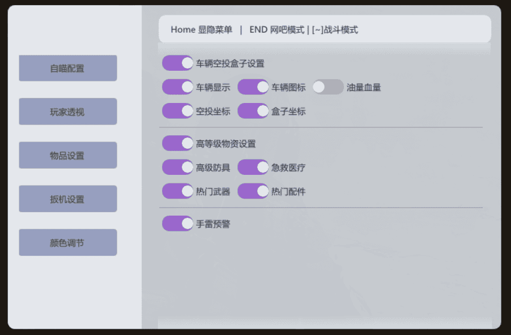Toggle the 车辆图标 switch

tap(253, 87)
